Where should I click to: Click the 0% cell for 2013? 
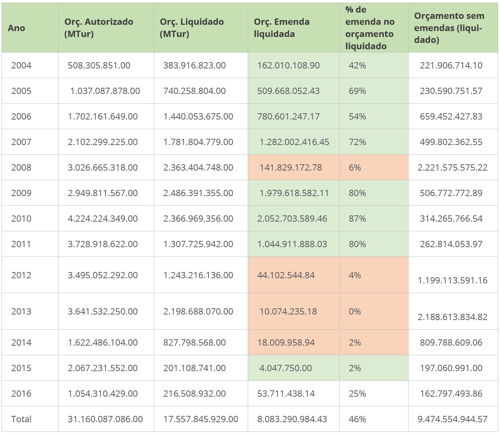(x=354, y=312)
